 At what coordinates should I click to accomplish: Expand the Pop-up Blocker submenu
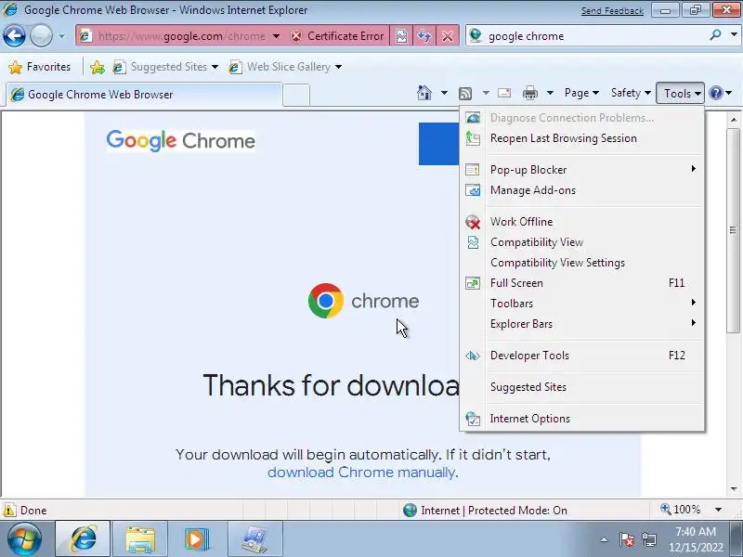click(582, 170)
